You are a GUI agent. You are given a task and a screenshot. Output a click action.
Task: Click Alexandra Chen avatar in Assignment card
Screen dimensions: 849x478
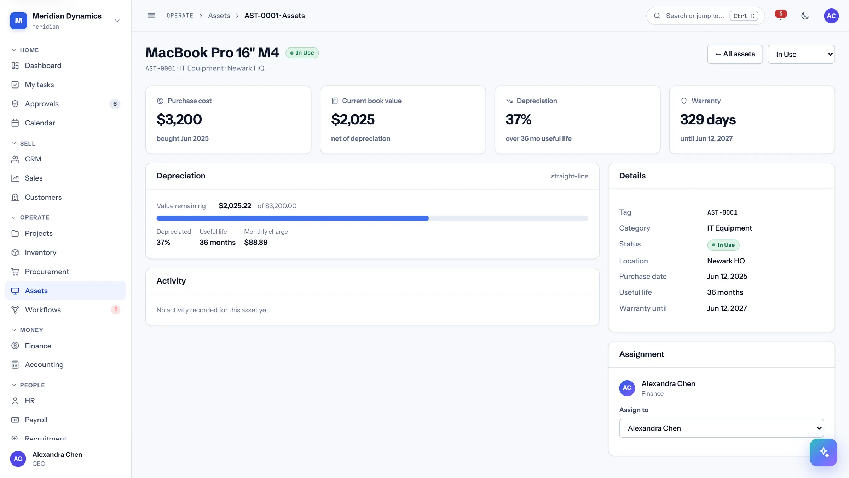point(627,388)
